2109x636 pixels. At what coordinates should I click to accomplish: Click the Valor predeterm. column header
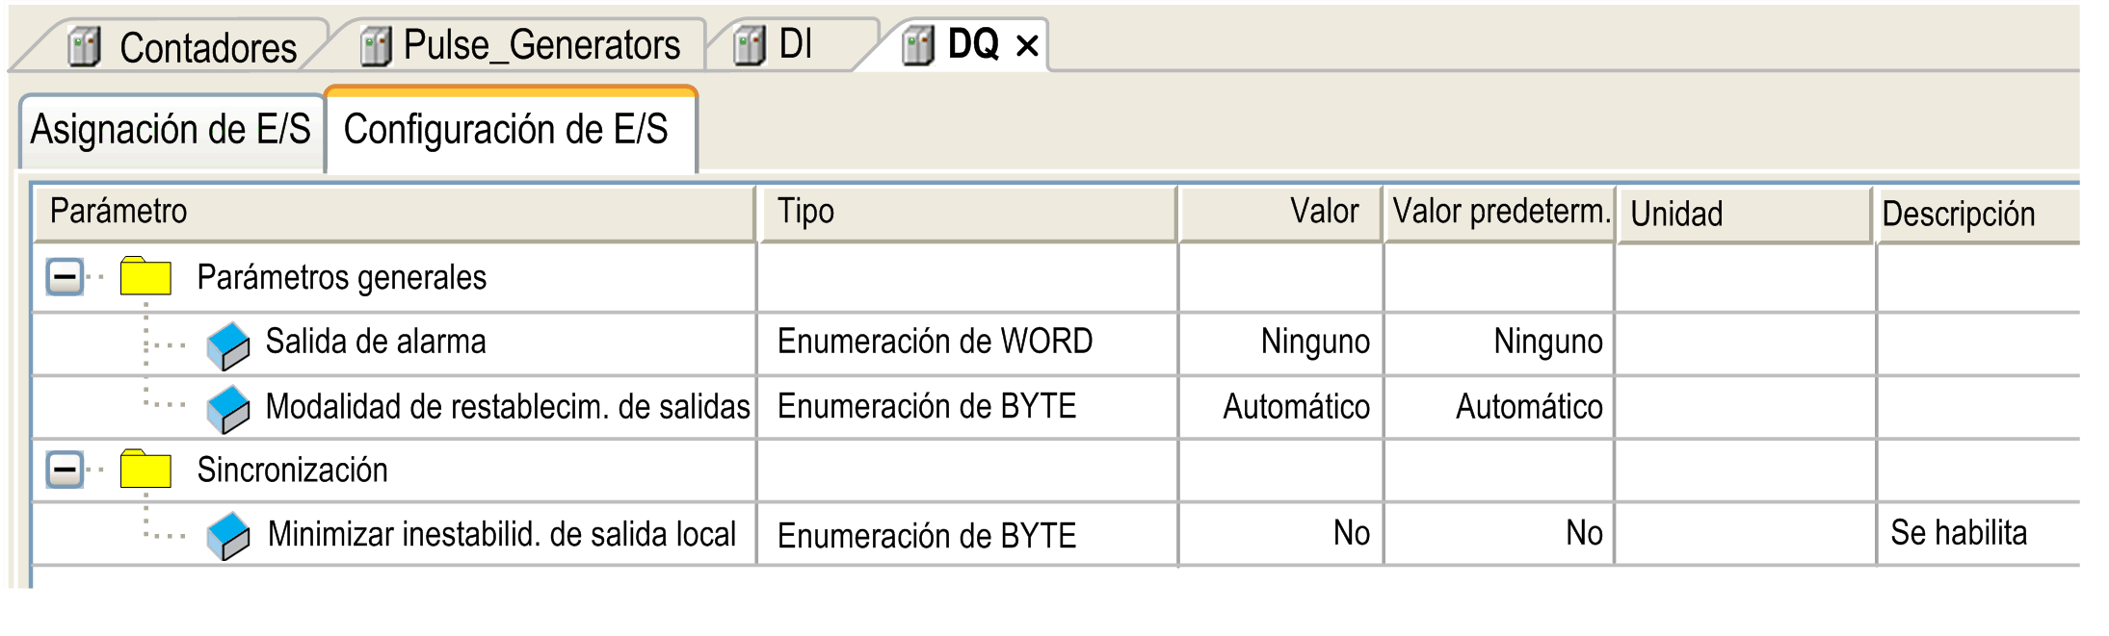pos(1500,212)
